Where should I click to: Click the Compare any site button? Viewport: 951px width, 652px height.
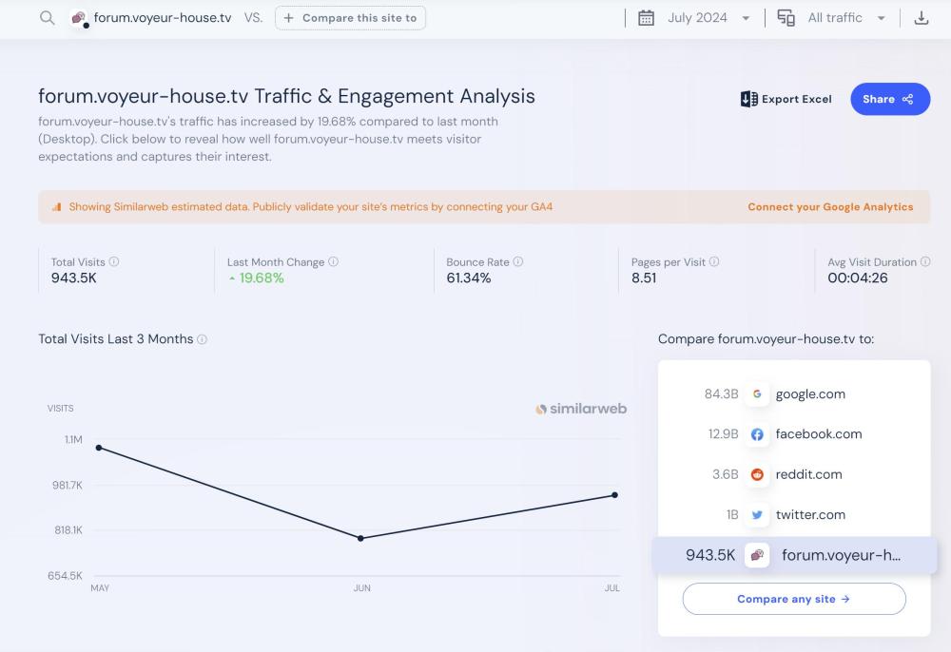tap(793, 599)
